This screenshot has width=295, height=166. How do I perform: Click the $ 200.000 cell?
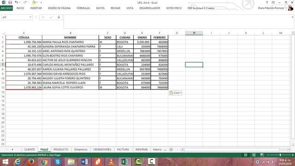tap(142, 42)
